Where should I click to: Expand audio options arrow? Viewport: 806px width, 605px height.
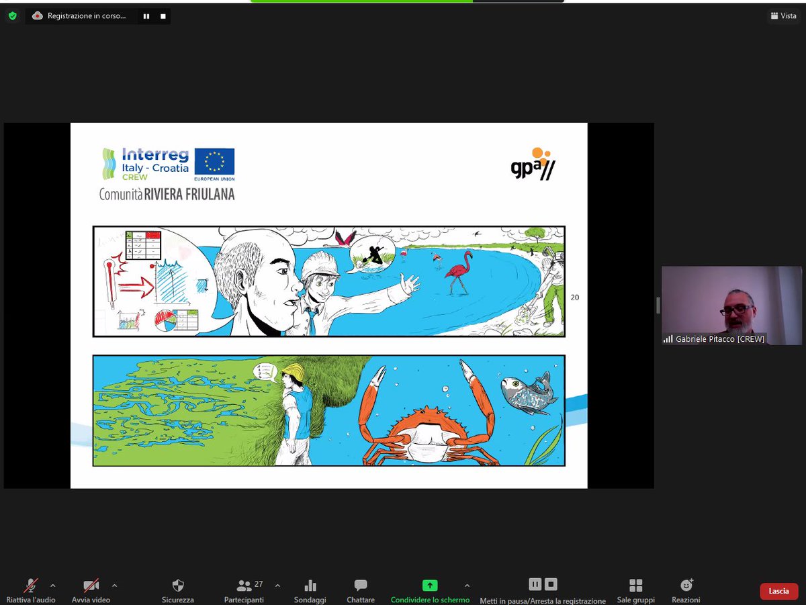[x=53, y=585]
